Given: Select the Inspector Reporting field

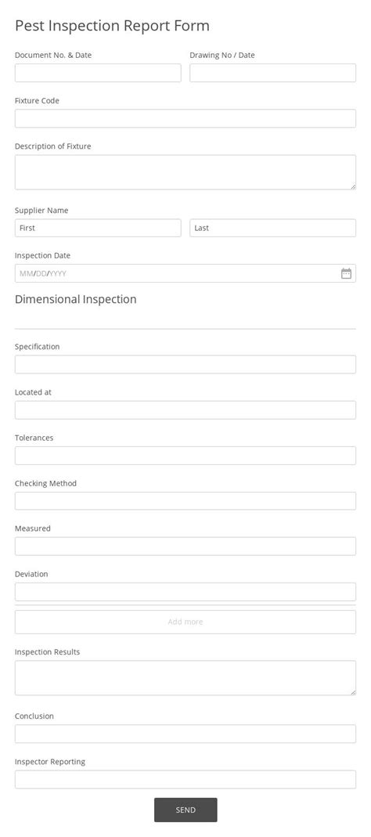Looking at the screenshot, I should 185,779.
